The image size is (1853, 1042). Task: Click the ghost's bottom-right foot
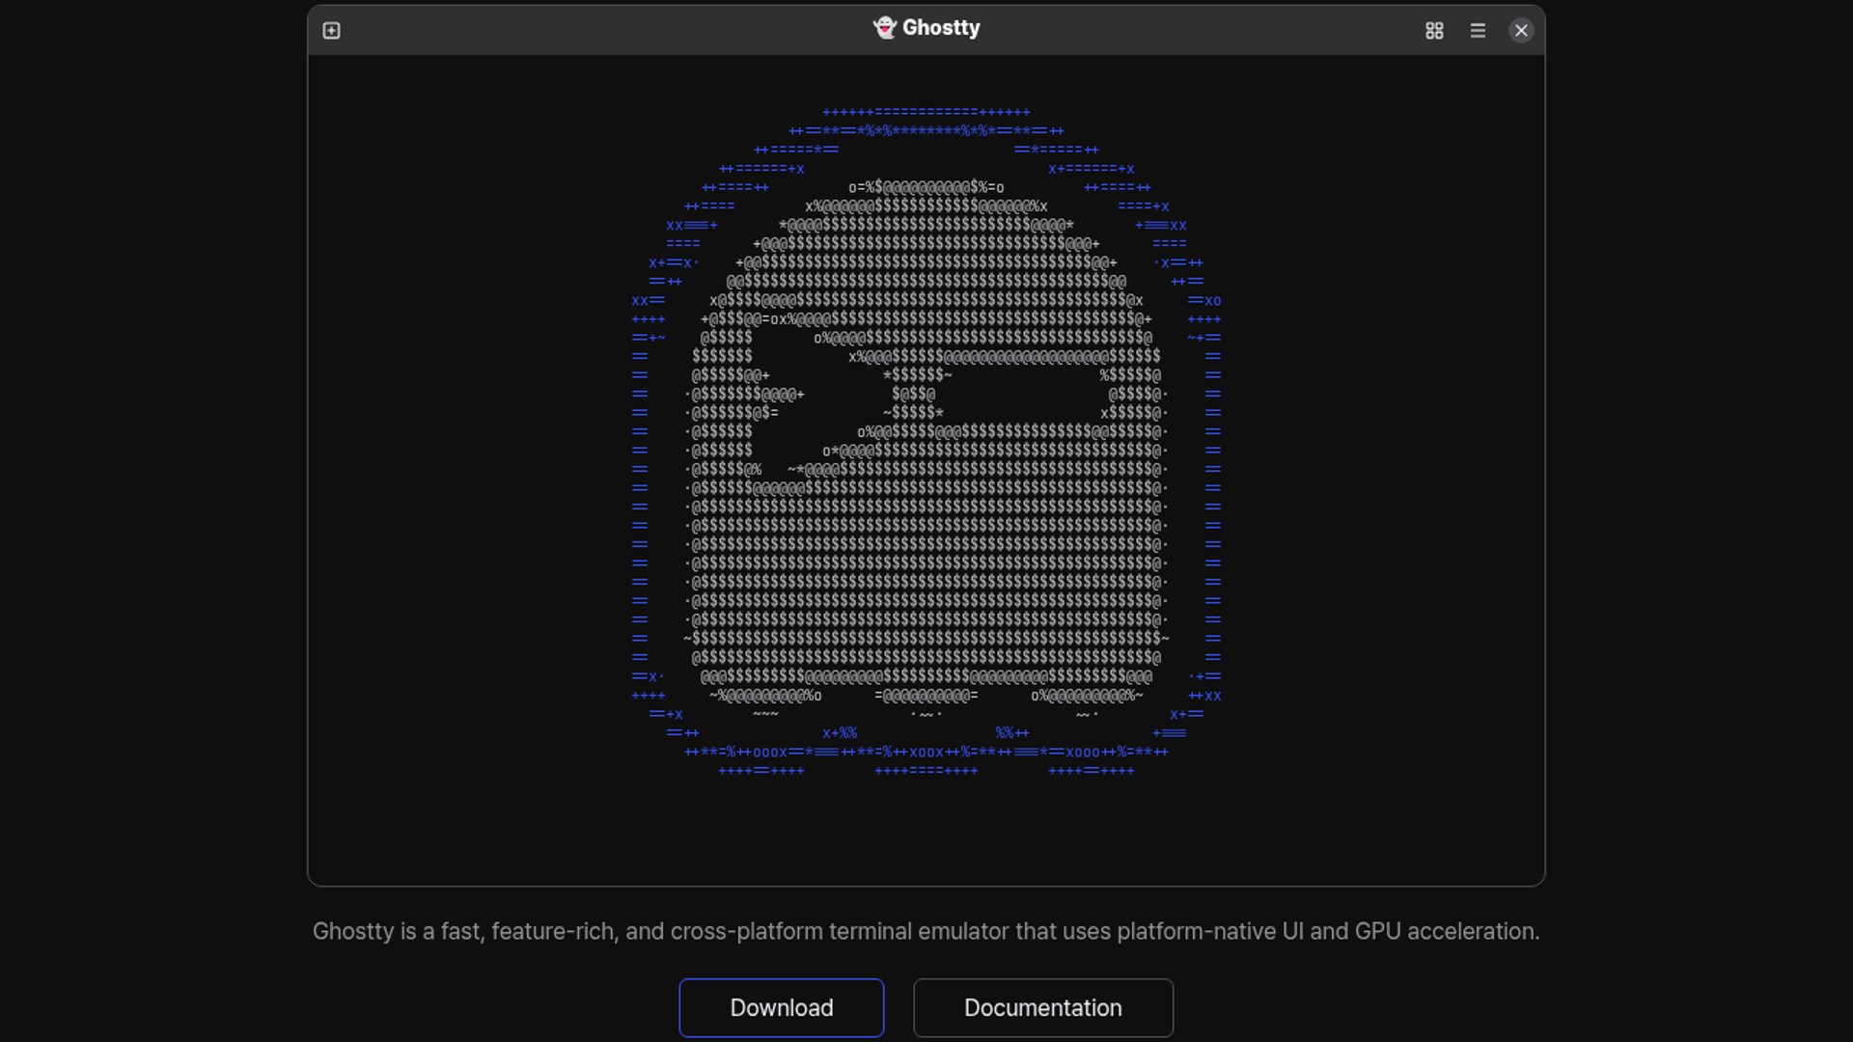(x=1087, y=696)
